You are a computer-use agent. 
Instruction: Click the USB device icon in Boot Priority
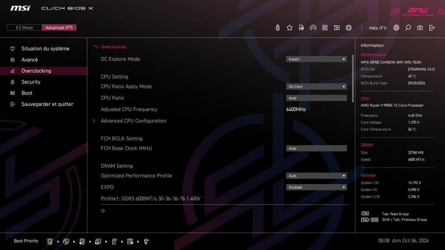click(113, 241)
